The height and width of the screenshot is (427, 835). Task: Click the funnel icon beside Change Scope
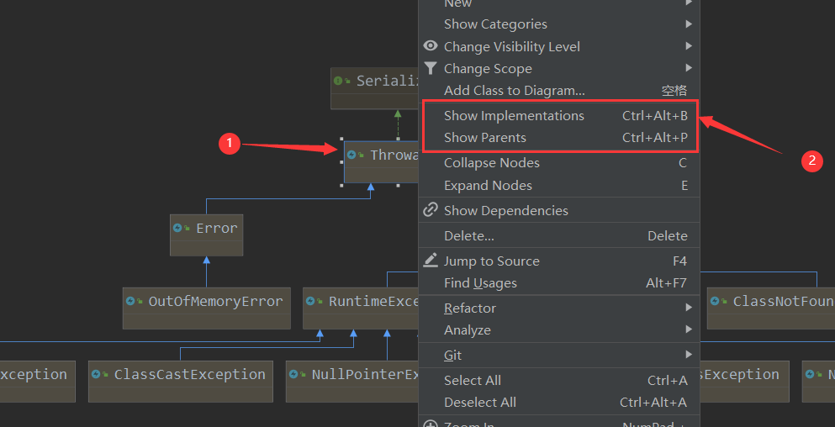(431, 68)
